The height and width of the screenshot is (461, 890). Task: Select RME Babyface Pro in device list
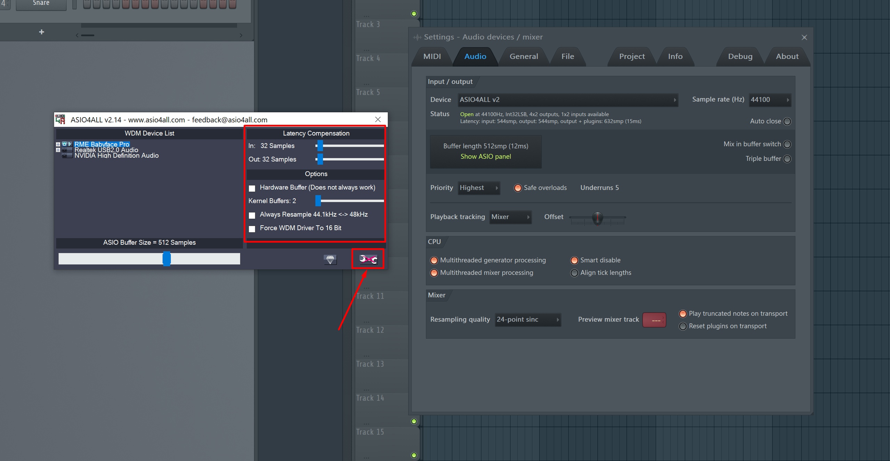pyautogui.click(x=102, y=144)
